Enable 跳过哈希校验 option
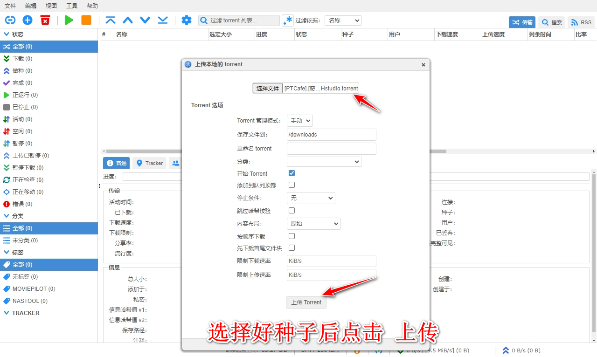Image resolution: width=597 pixels, height=357 pixels. point(291,211)
